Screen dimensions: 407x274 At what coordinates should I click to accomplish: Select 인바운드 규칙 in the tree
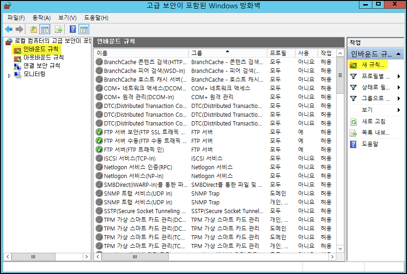tap(41, 49)
